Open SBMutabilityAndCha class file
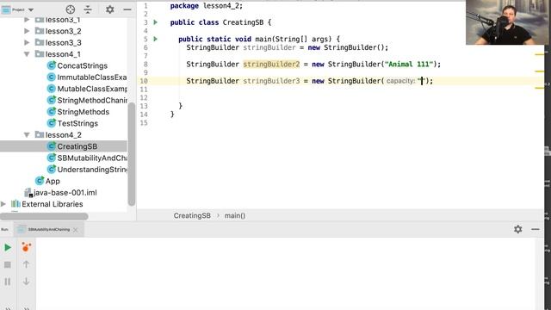Image resolution: width=551 pixels, height=310 pixels. pyautogui.click(x=92, y=158)
